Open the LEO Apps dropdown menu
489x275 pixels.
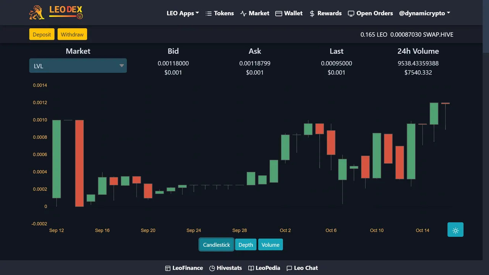pyautogui.click(x=183, y=13)
